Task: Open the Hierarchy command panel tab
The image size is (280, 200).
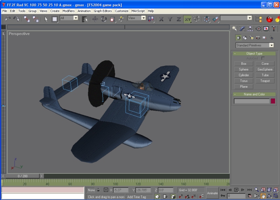Action: click(250, 28)
